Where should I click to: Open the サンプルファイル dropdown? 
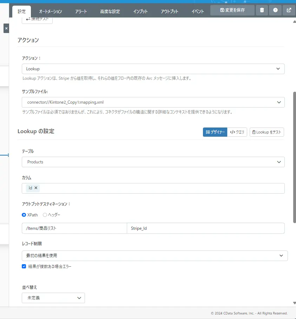click(x=153, y=102)
